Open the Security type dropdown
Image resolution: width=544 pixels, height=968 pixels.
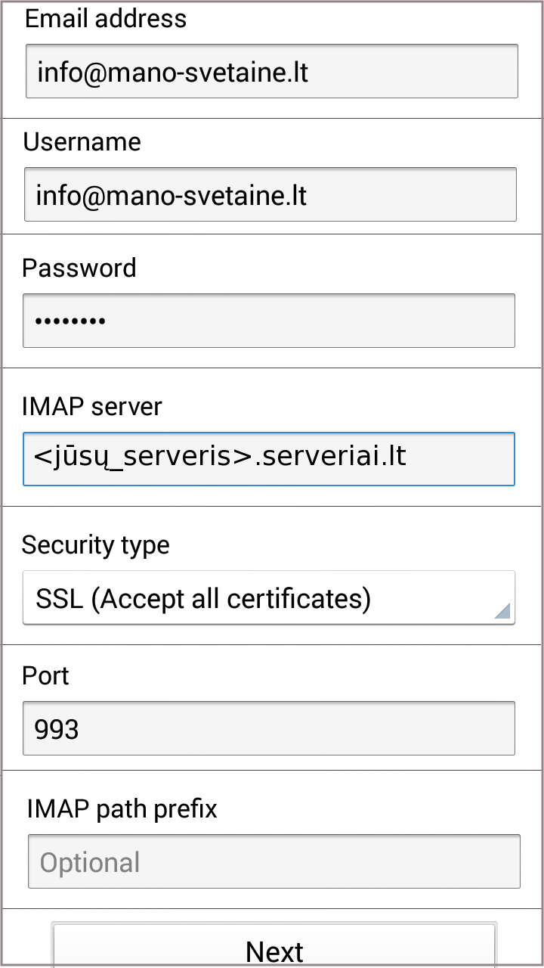[x=269, y=598]
